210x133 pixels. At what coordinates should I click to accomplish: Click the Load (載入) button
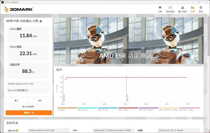click(x=16, y=100)
